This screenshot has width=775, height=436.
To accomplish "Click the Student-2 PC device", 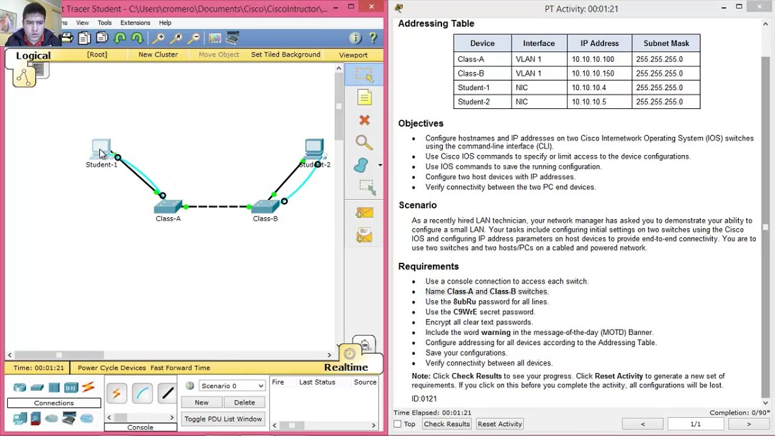I will click(x=314, y=149).
